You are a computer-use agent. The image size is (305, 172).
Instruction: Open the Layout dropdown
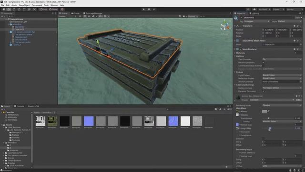point(295,9)
